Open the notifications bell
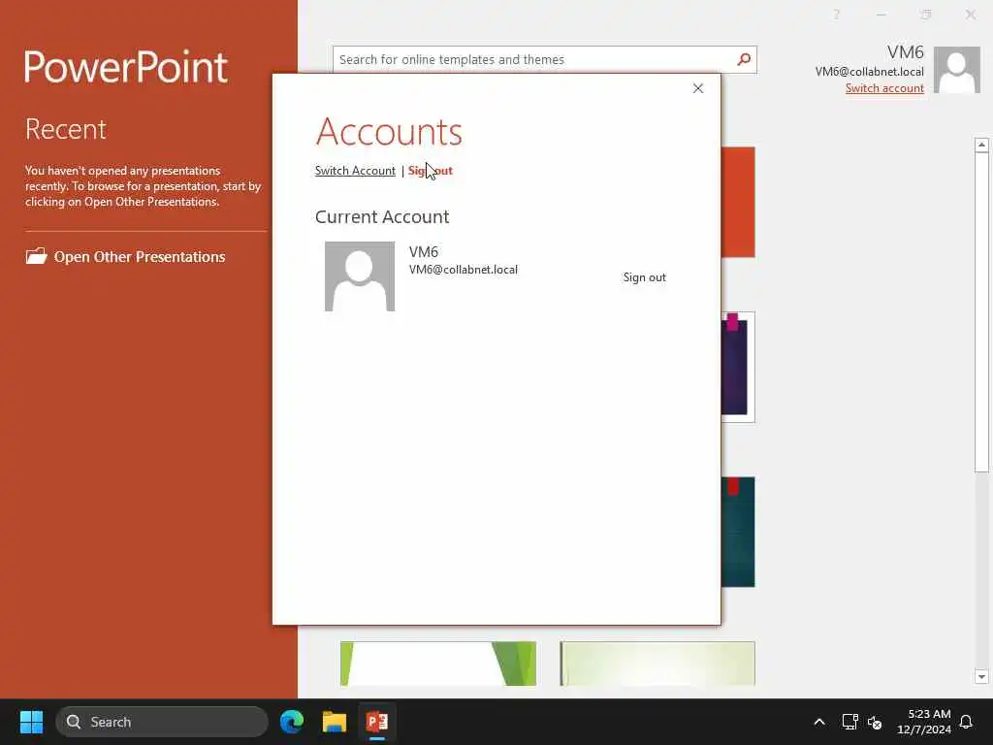 [x=966, y=722]
